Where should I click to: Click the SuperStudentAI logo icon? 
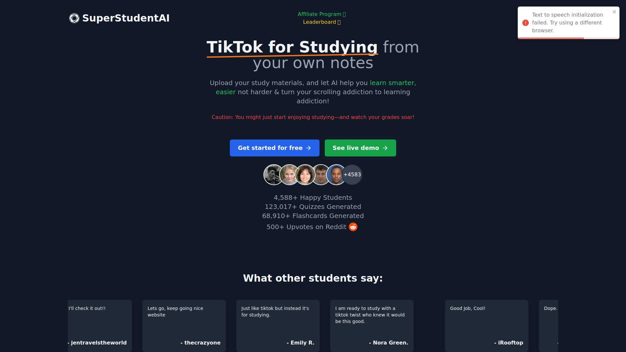point(74,18)
